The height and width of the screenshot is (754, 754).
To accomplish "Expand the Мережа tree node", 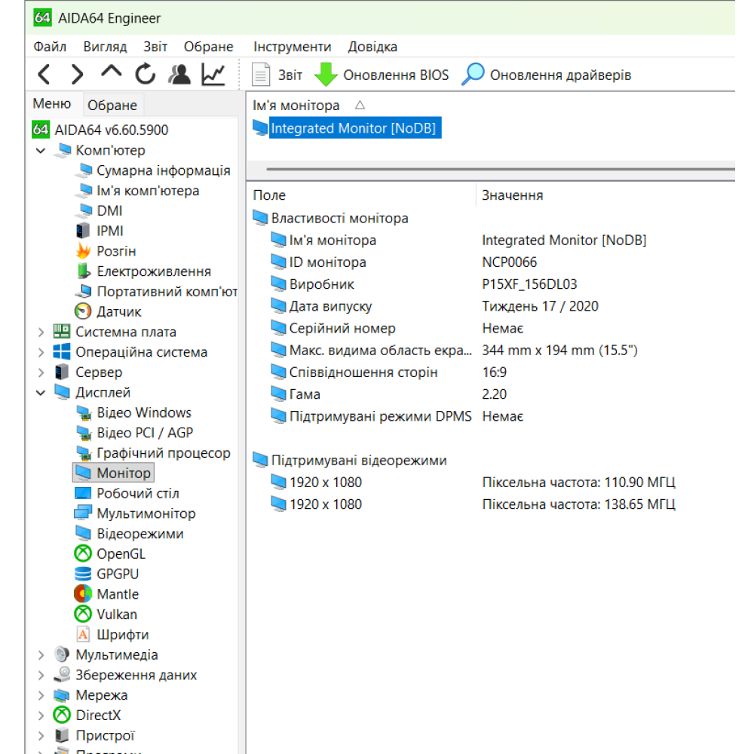I will 41,695.
